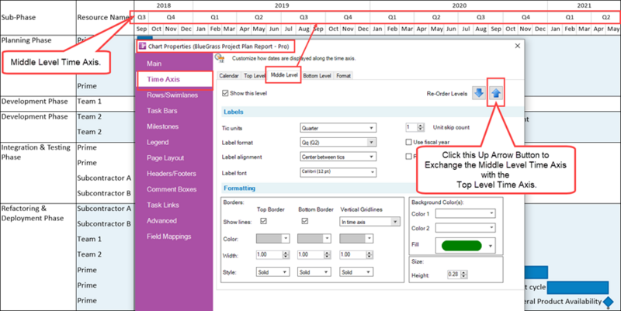Pick the Bottom Border color swatch

[314, 239]
